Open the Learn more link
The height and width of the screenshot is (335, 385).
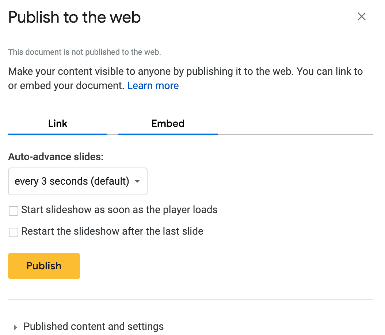click(x=153, y=86)
